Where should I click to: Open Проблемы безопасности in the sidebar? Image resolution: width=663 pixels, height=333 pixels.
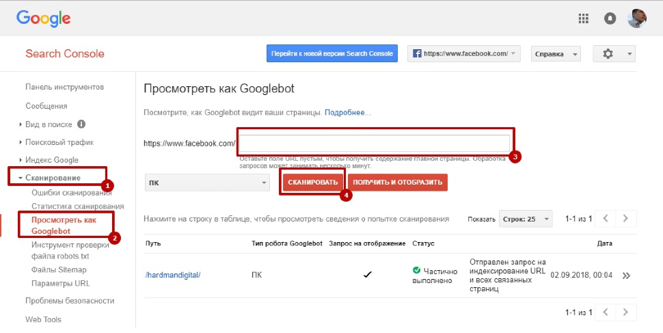(70, 301)
